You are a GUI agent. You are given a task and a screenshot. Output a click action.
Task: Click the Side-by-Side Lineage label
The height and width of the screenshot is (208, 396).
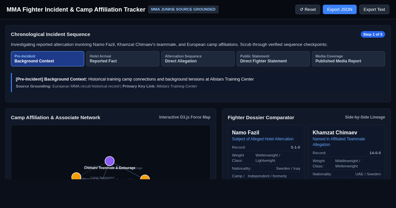(365, 117)
